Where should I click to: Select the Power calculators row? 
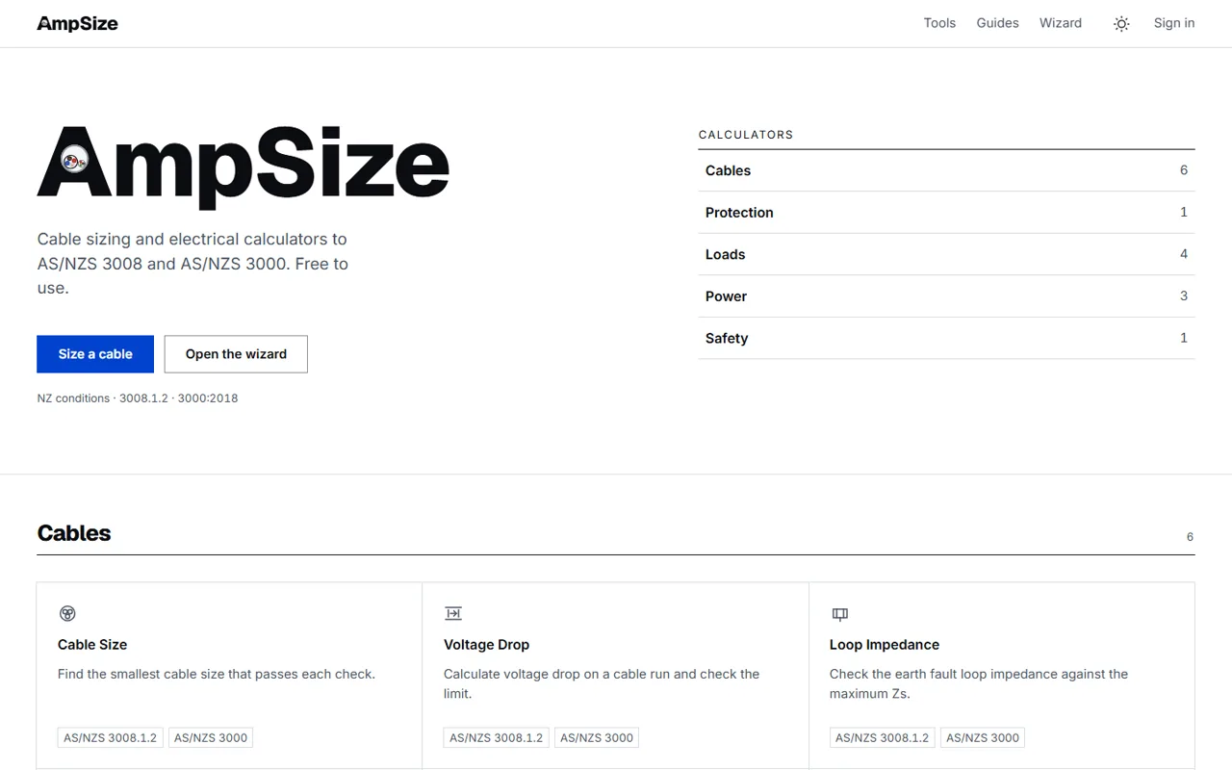(946, 296)
